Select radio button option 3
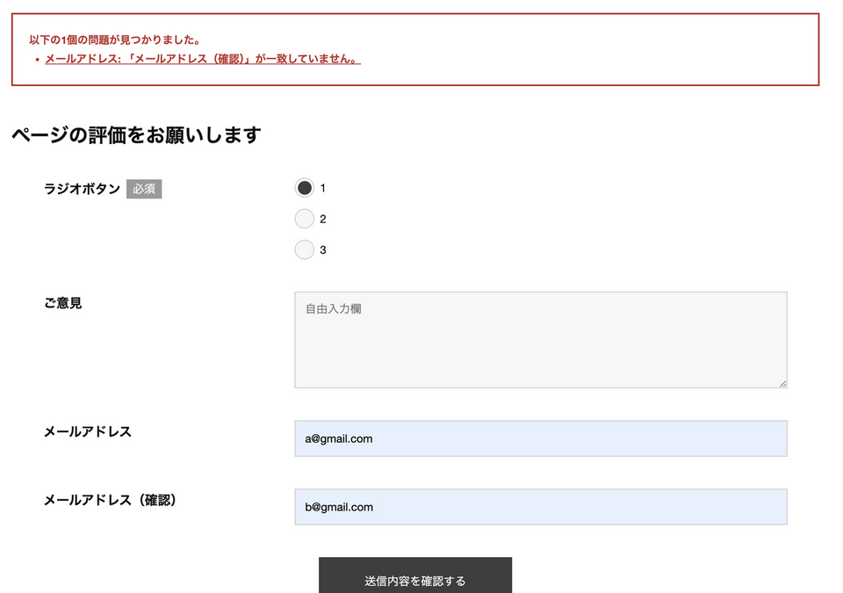Screen dimensions: 843x593 point(304,250)
